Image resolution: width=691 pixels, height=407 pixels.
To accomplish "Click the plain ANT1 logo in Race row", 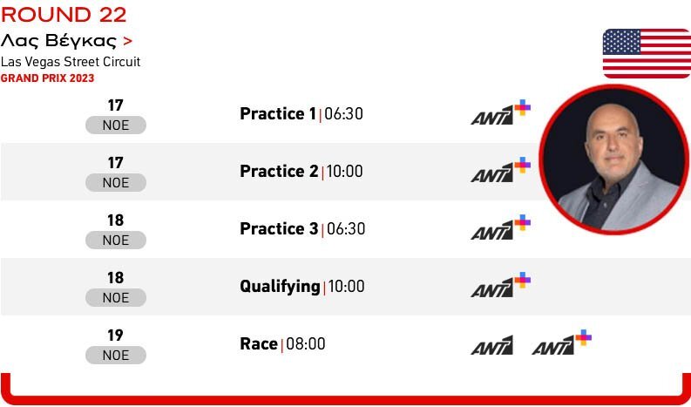I will pyautogui.click(x=491, y=345).
